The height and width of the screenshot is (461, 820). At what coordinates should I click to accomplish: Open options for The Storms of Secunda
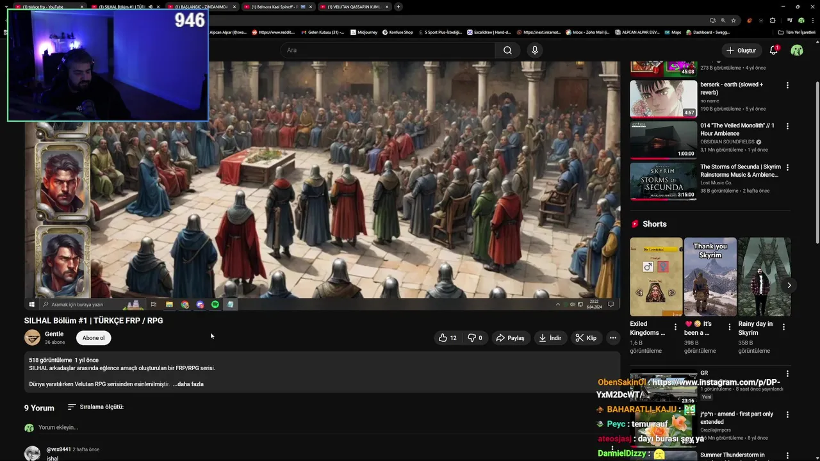click(787, 167)
